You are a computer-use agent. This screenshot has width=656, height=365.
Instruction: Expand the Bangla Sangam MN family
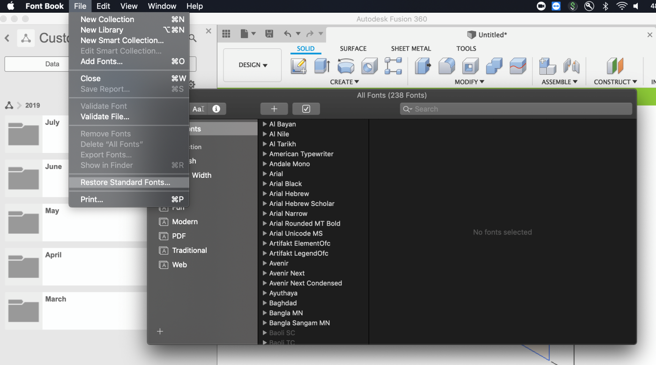tap(265, 323)
